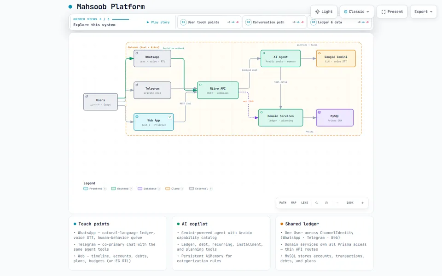Click the AI Agent circle icon
This screenshot has height=276, width=442.
tap(264, 53)
